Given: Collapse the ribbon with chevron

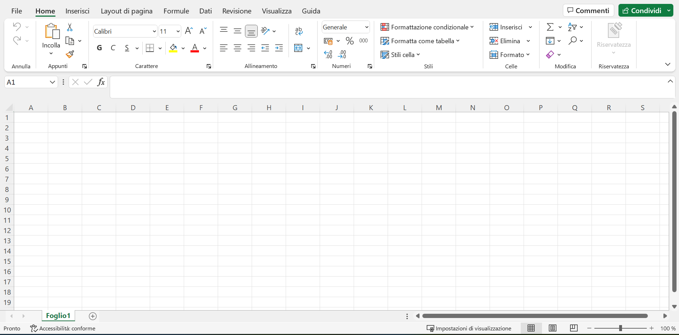Looking at the screenshot, I should click(x=668, y=64).
